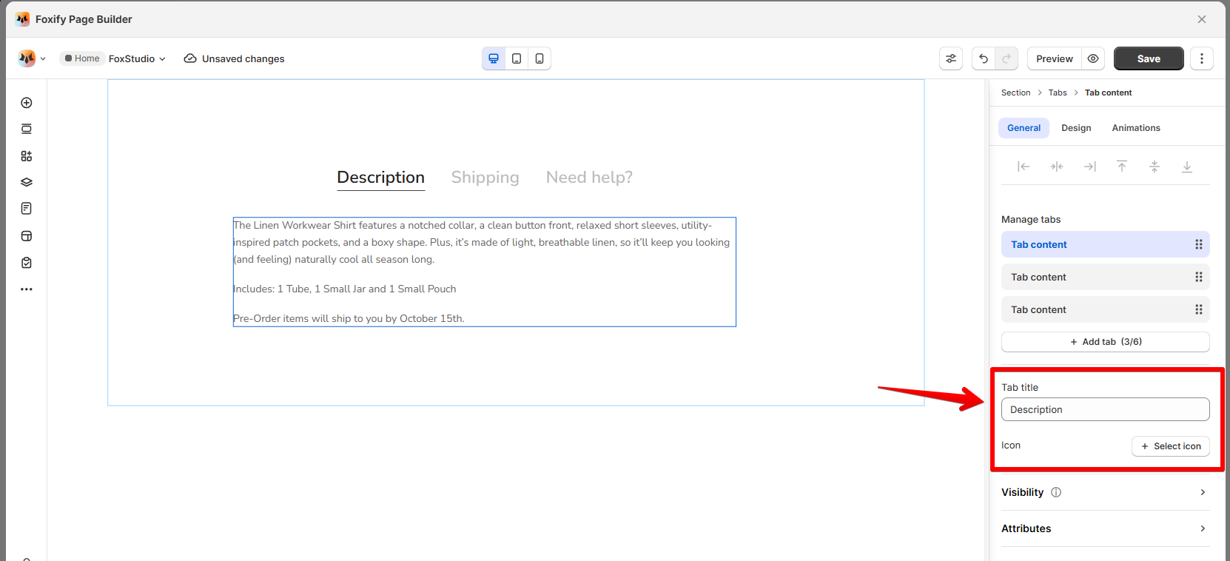Image resolution: width=1230 pixels, height=561 pixels.
Task: Switch to the Design tab
Action: (1076, 128)
